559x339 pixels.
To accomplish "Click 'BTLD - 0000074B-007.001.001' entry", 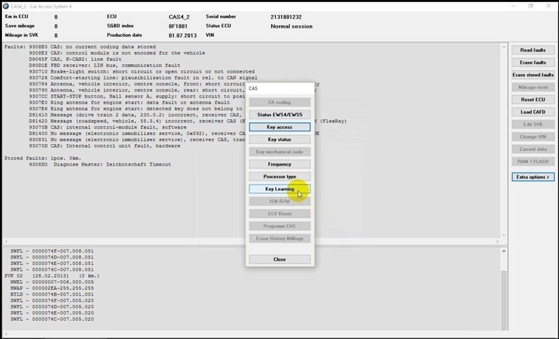I will [52, 294].
